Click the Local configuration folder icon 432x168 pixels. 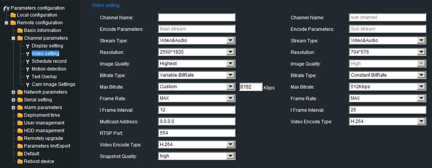[13, 15]
